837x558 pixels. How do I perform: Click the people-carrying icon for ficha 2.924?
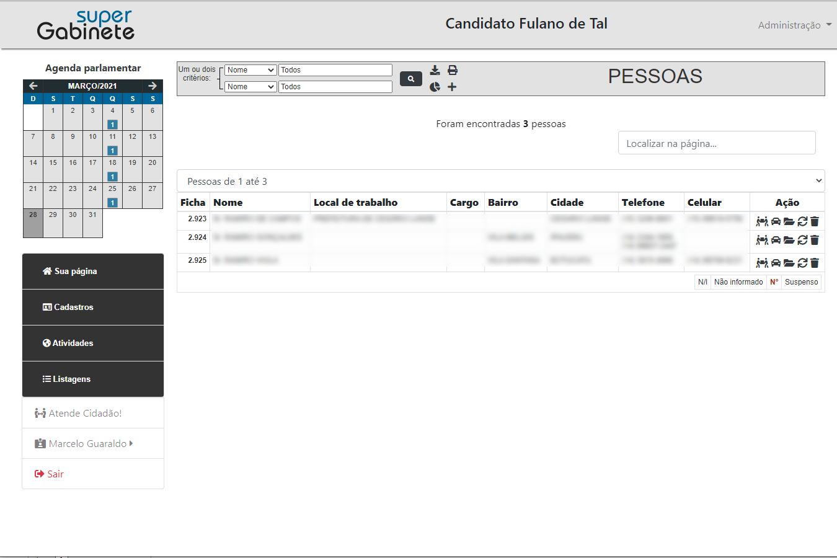pos(762,240)
